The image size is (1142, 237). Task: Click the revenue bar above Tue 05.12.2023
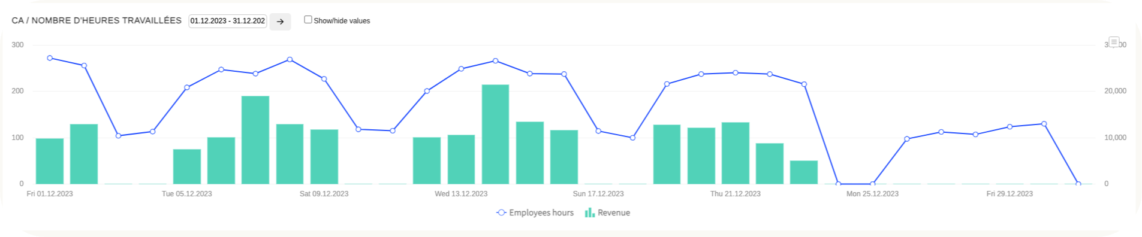187,166
